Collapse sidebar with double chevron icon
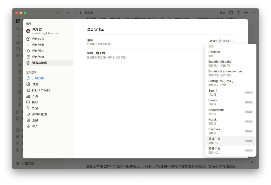Image resolution: width=271 pixels, height=185 pixels. click(58, 13)
